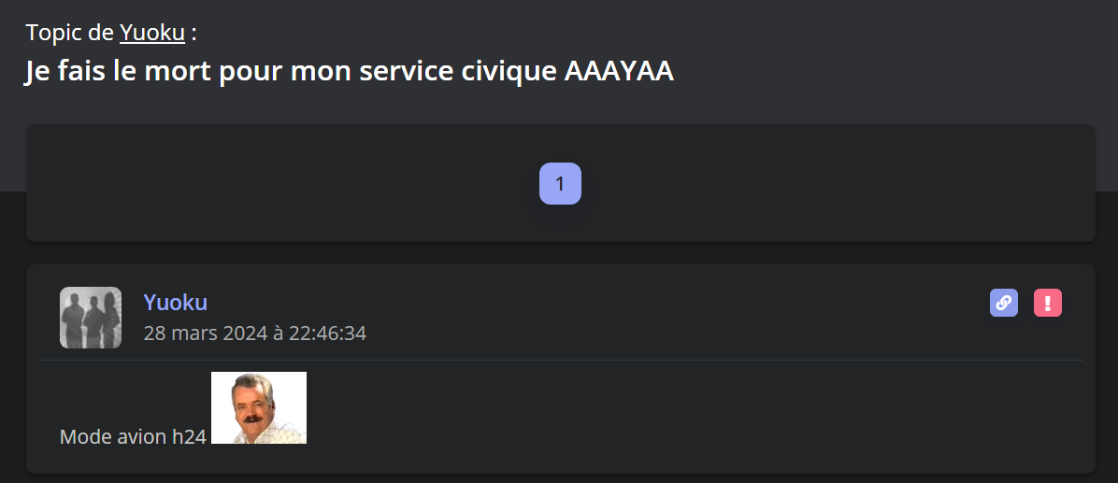
Task: Click the time 22:46:34 in the post header
Action: pos(327,333)
